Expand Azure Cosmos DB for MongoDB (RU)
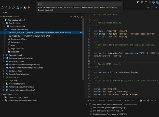This screenshot has width=159, height=117. (4, 65)
